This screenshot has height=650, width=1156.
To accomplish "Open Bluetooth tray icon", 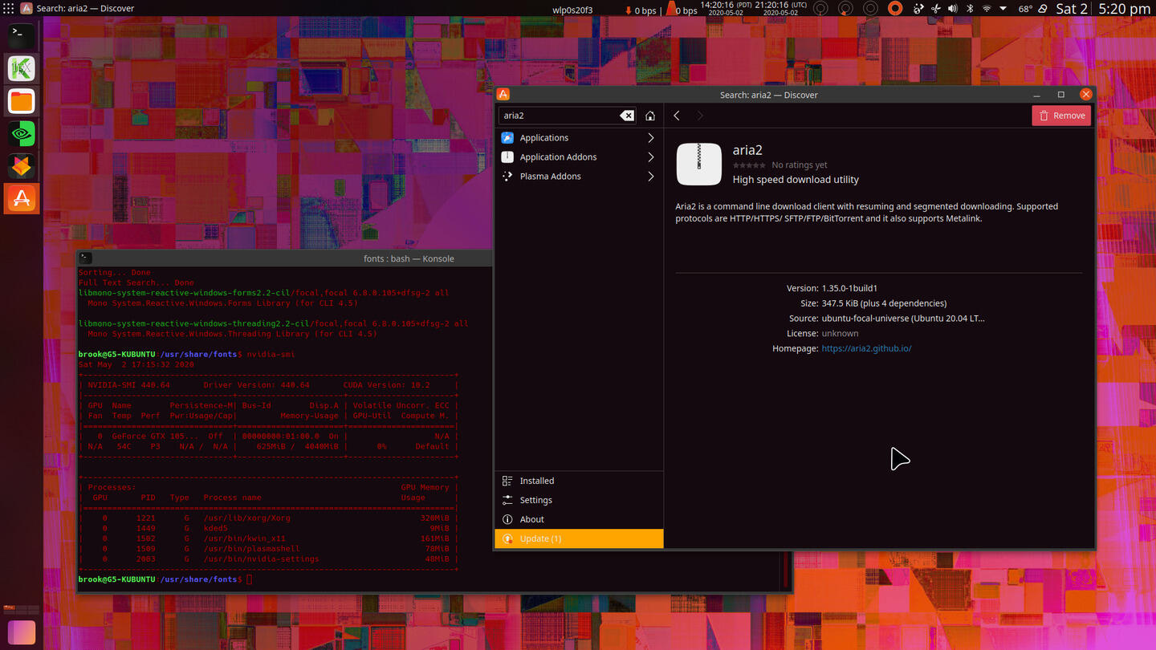I will [x=969, y=9].
